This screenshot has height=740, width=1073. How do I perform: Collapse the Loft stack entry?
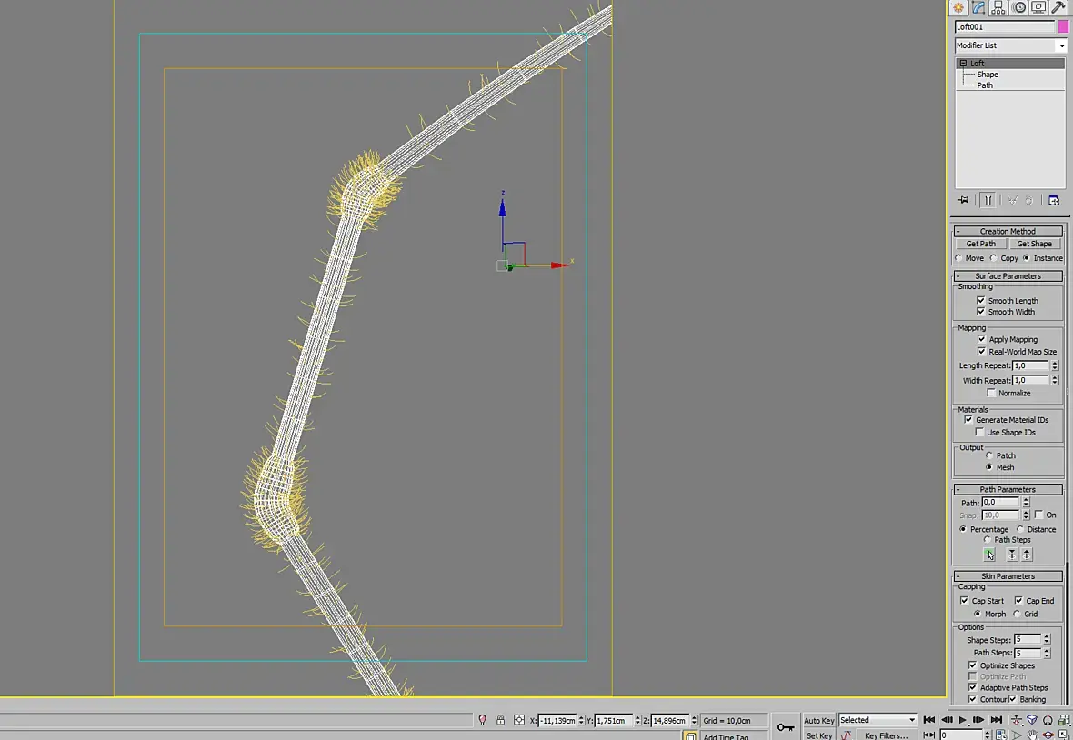pyautogui.click(x=963, y=63)
